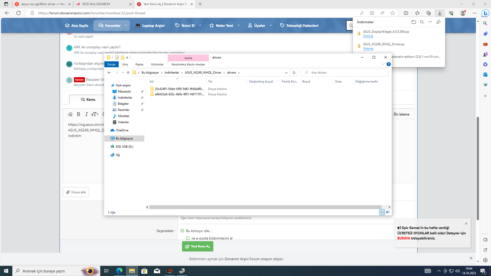
Task: Go up one folder in Explorer
Action: [128, 73]
